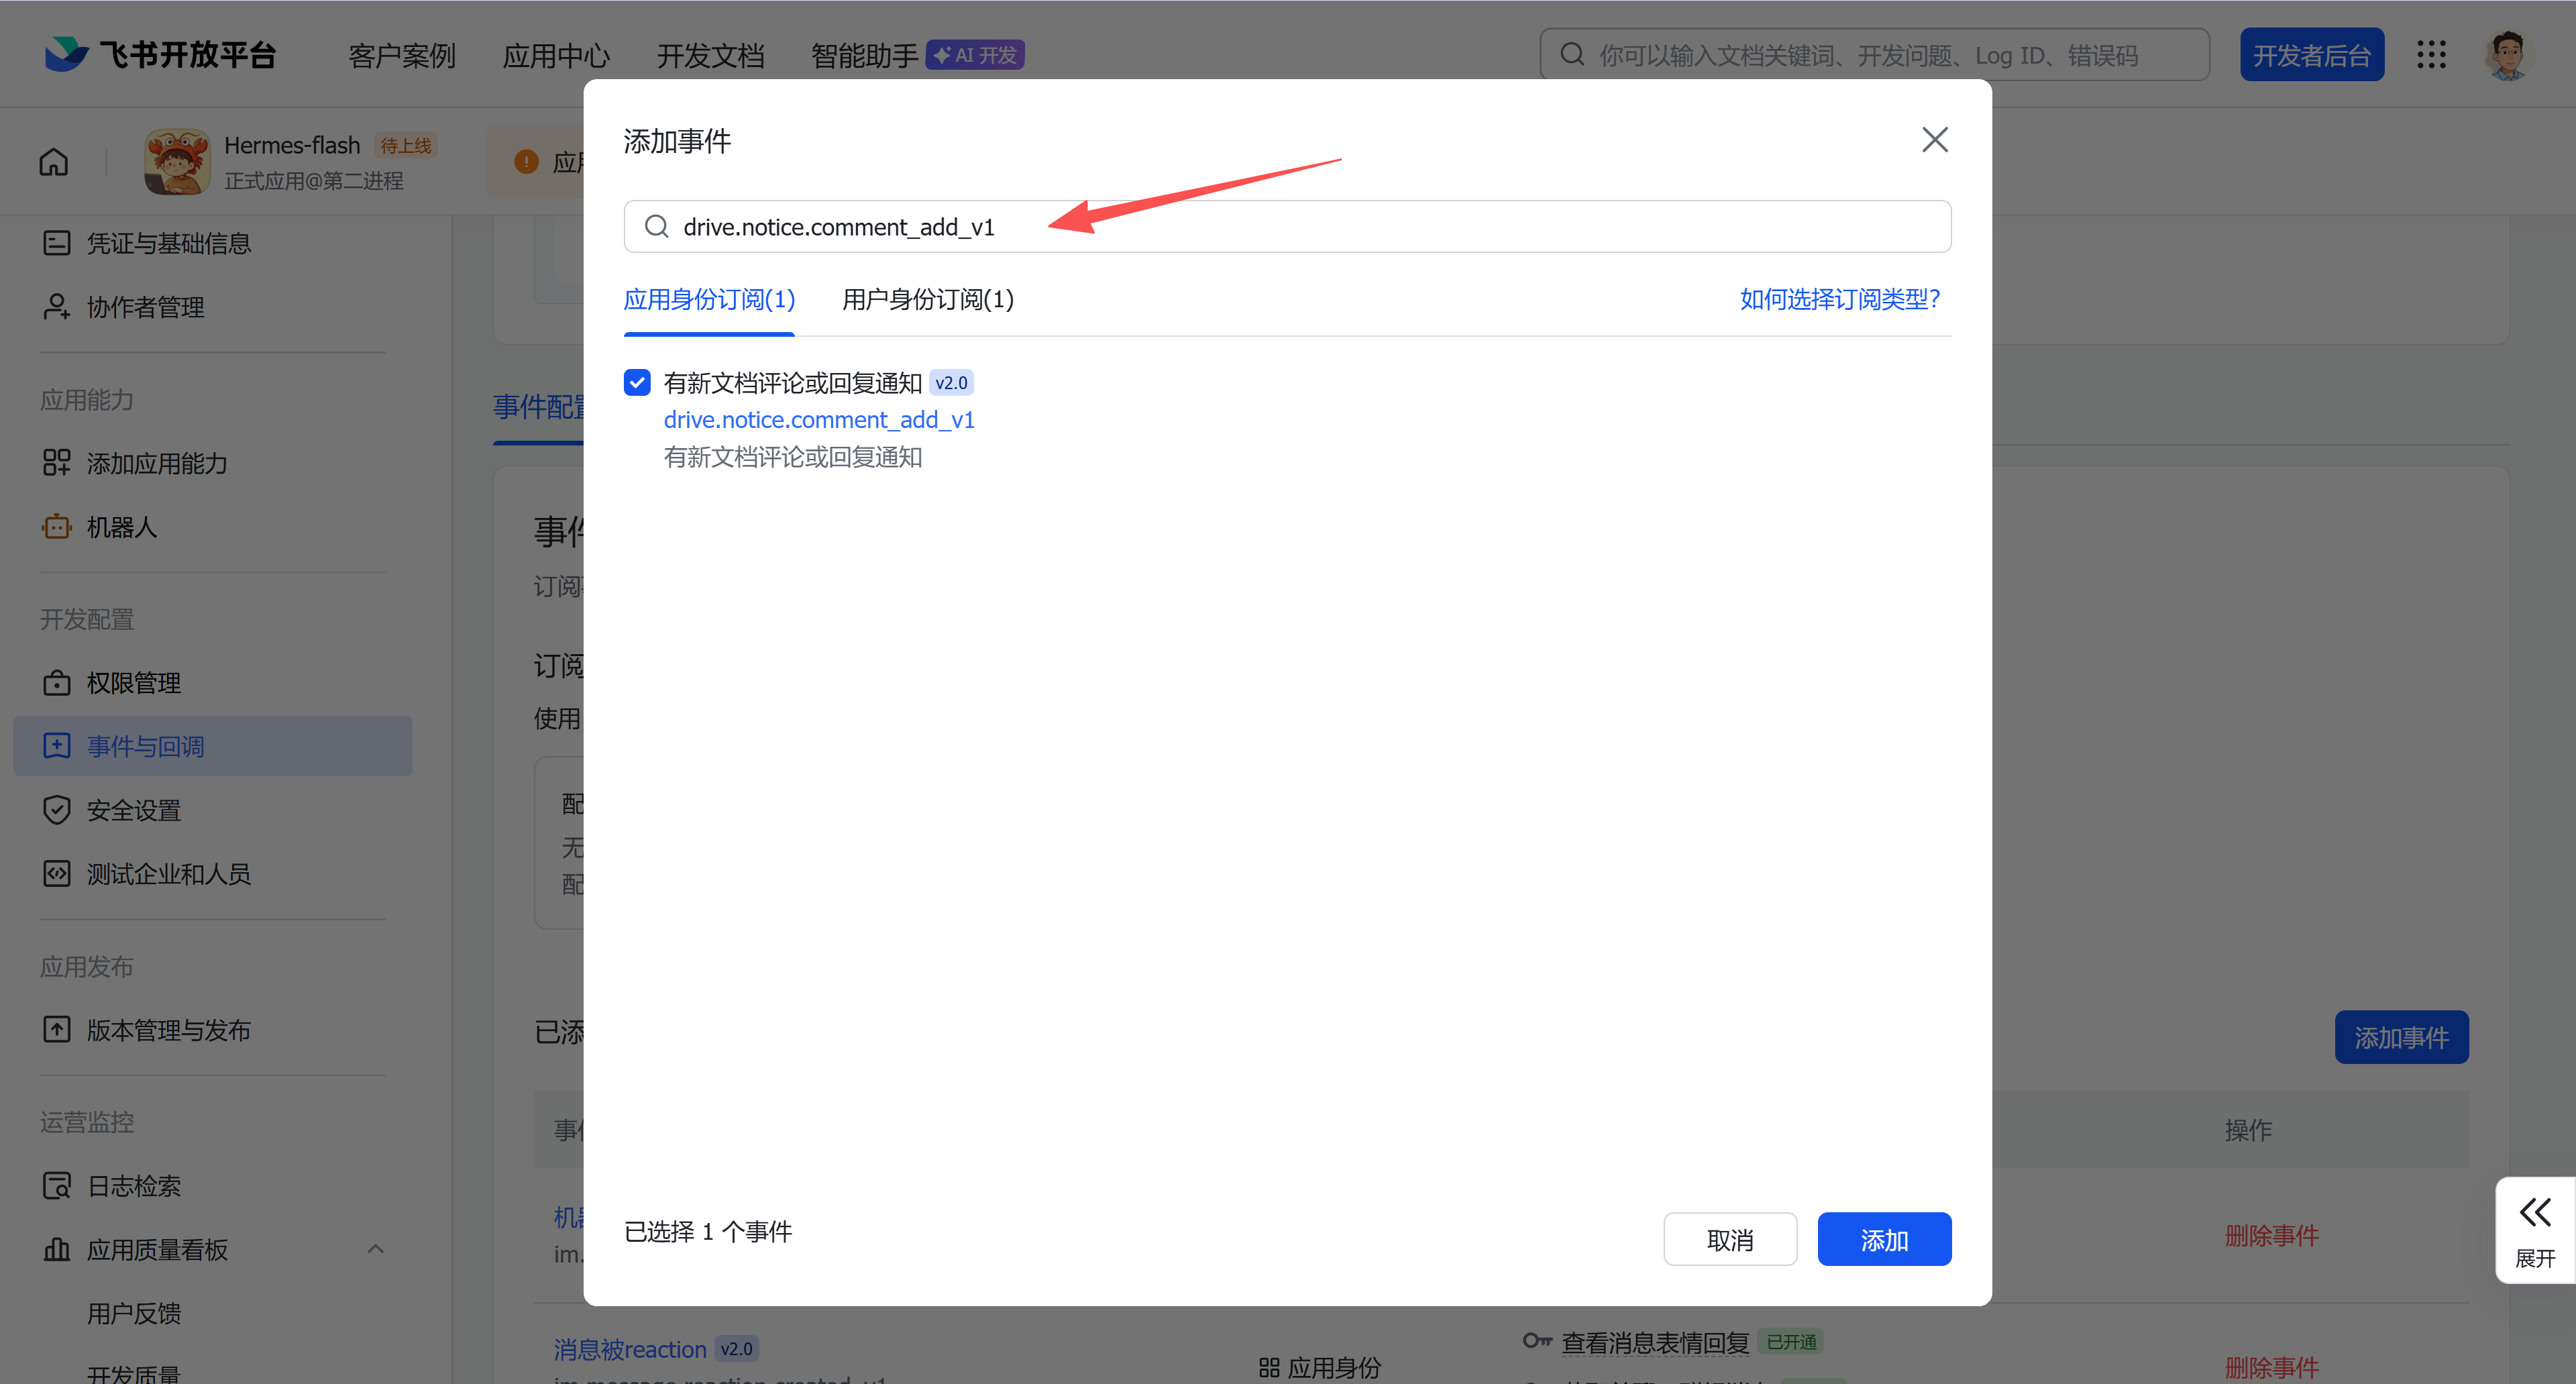Open 应用中心 in top navigation
Screen dimensions: 2576x1384
click(x=556, y=56)
